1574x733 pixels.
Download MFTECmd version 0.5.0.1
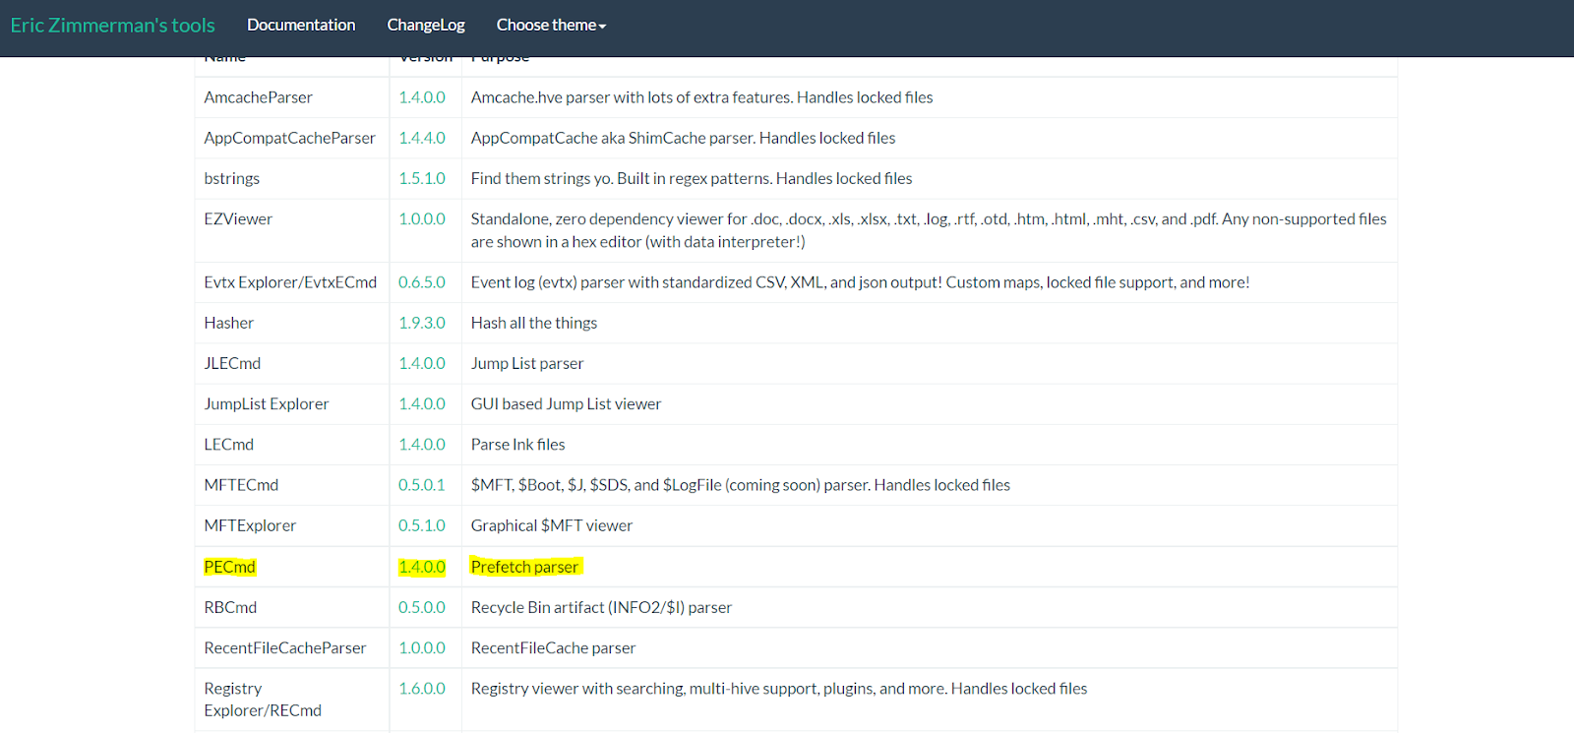pos(422,484)
